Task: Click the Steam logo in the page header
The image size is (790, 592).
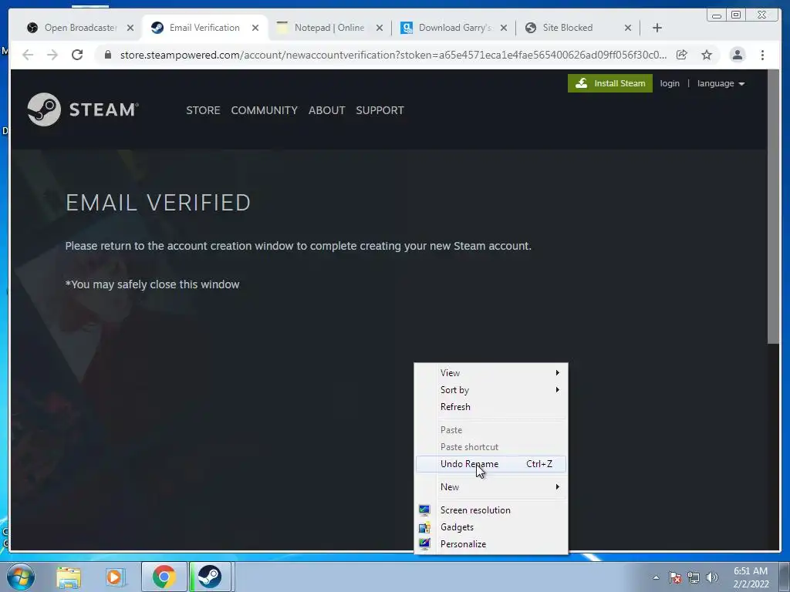Action: pyautogui.click(x=83, y=109)
